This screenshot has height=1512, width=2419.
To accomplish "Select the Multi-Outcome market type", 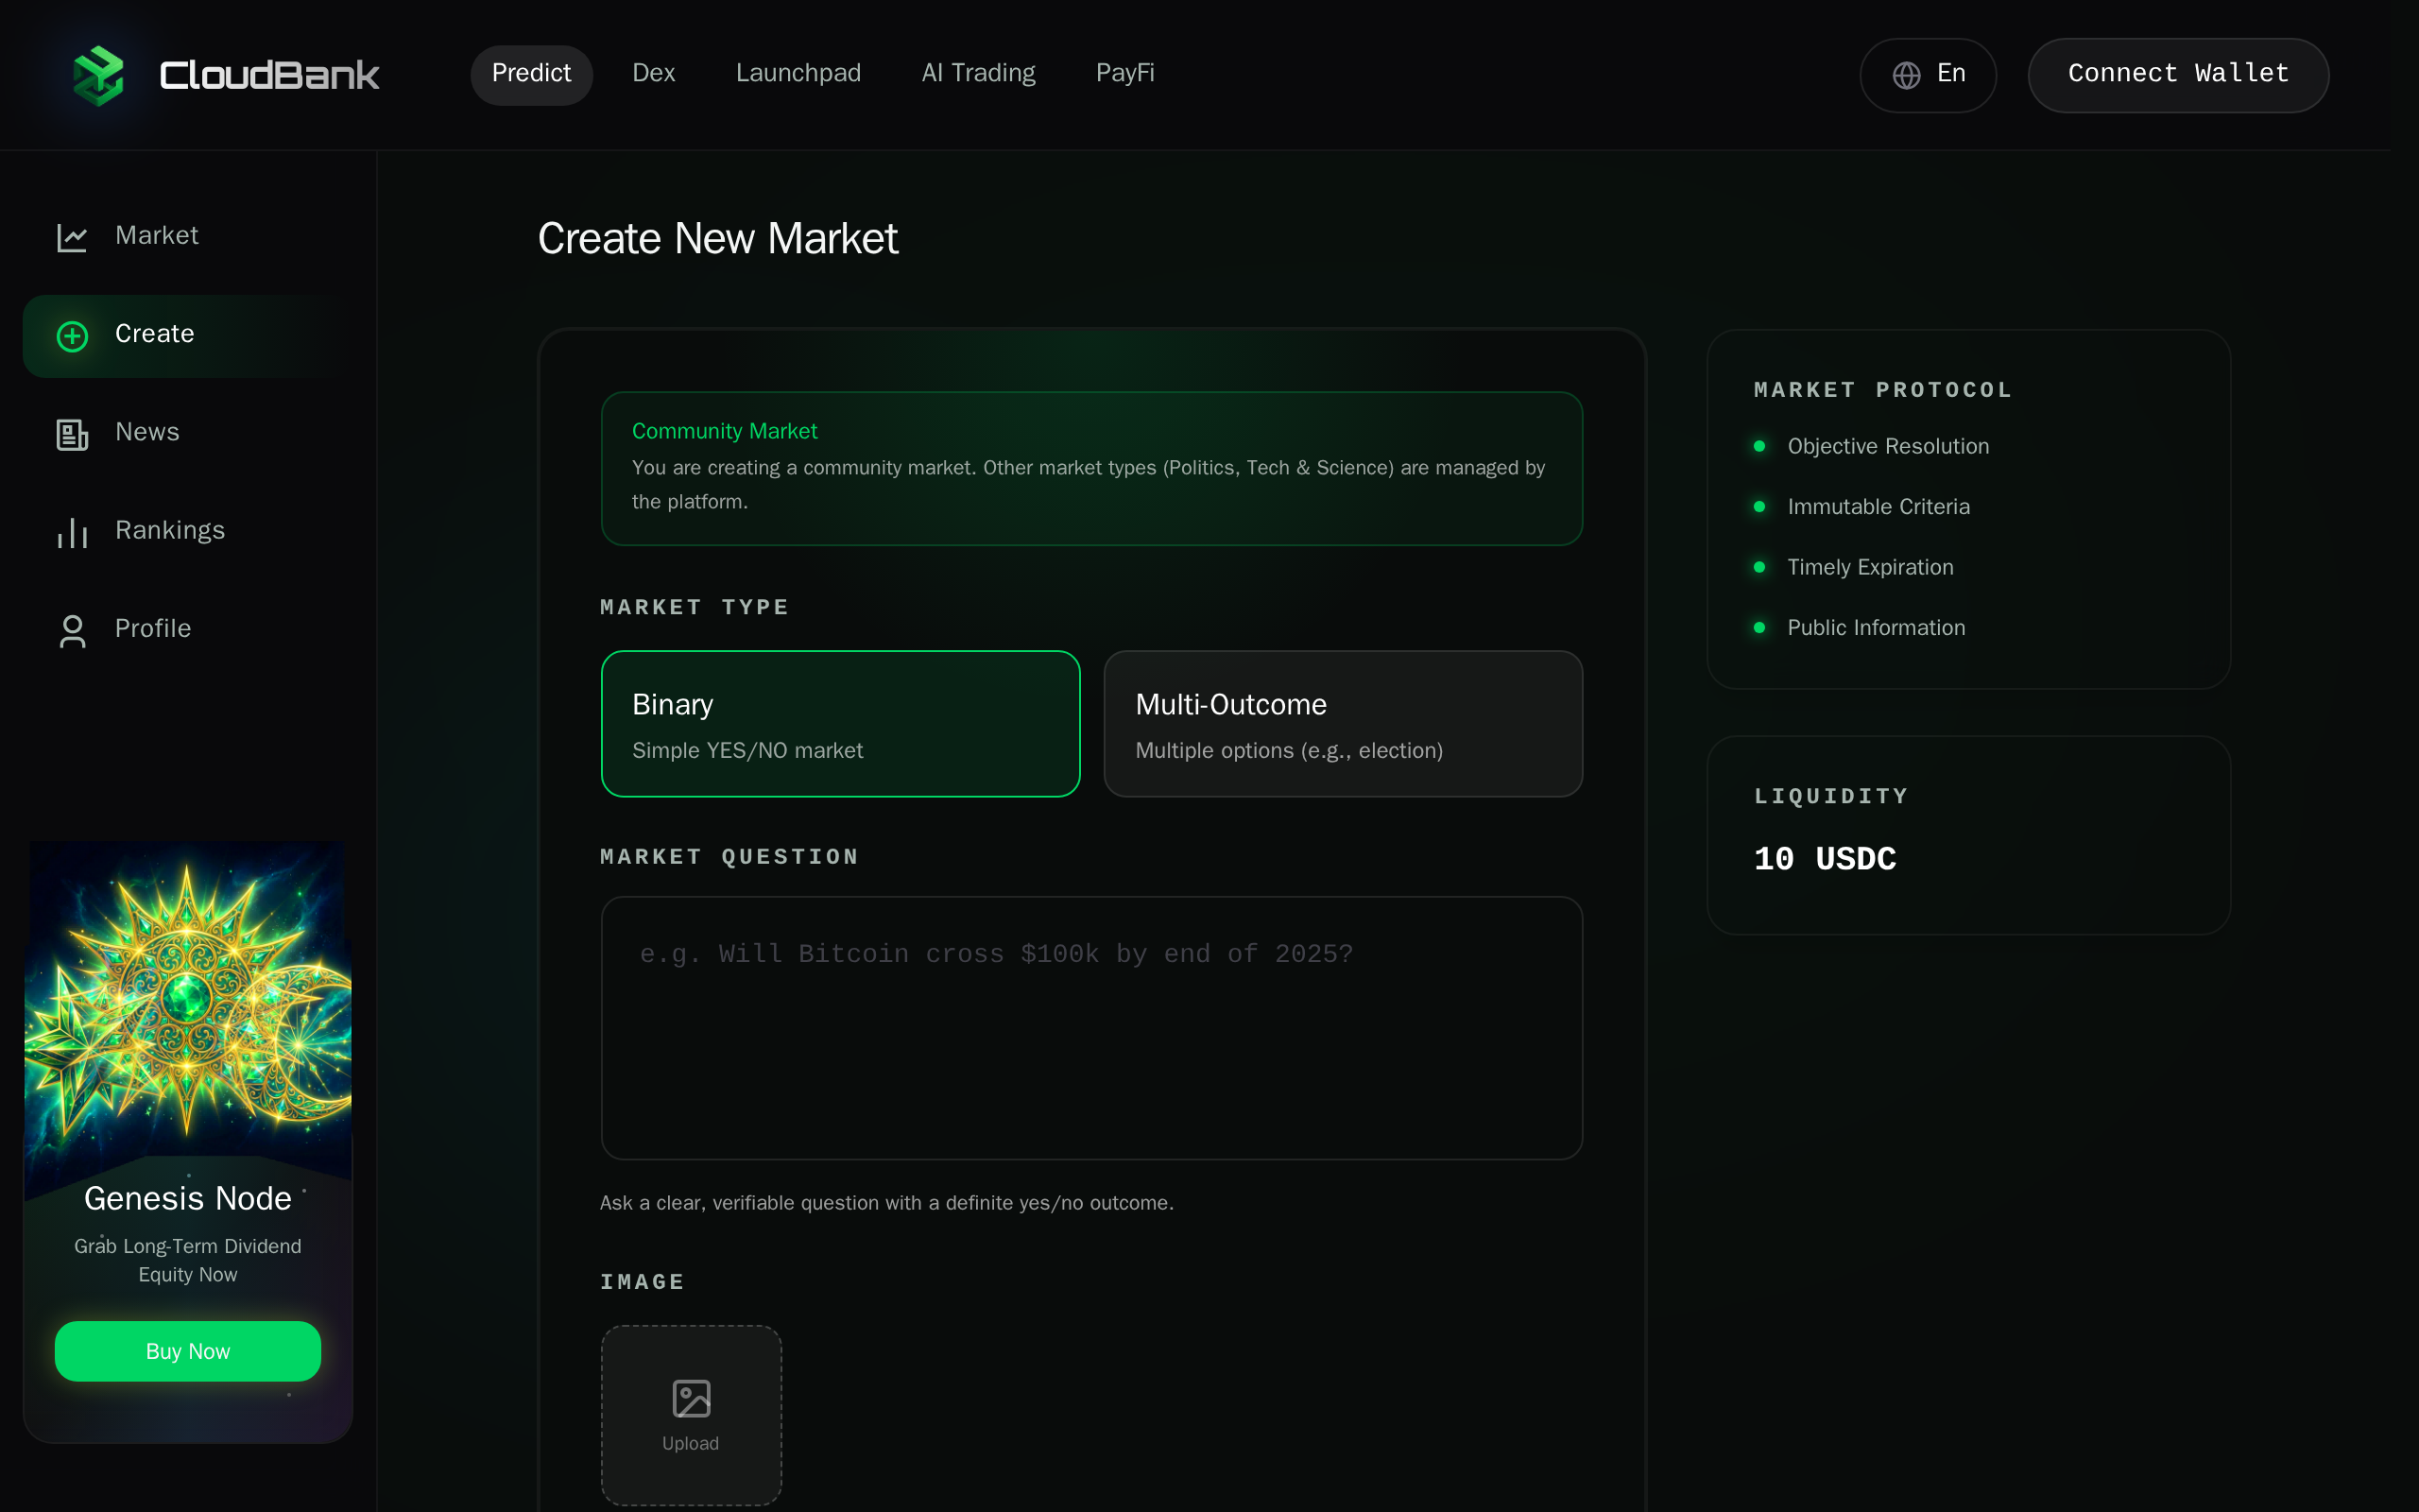I will 1343,723.
